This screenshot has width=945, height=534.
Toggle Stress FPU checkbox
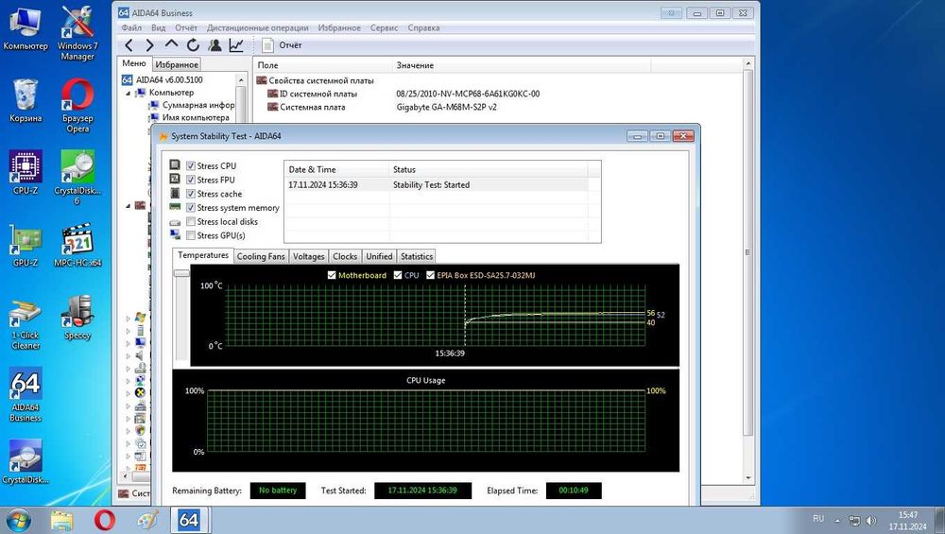tap(191, 180)
